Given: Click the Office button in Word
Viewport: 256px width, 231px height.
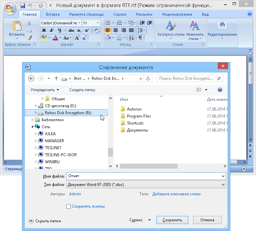Looking at the screenshot, I should (x=10, y=8).
